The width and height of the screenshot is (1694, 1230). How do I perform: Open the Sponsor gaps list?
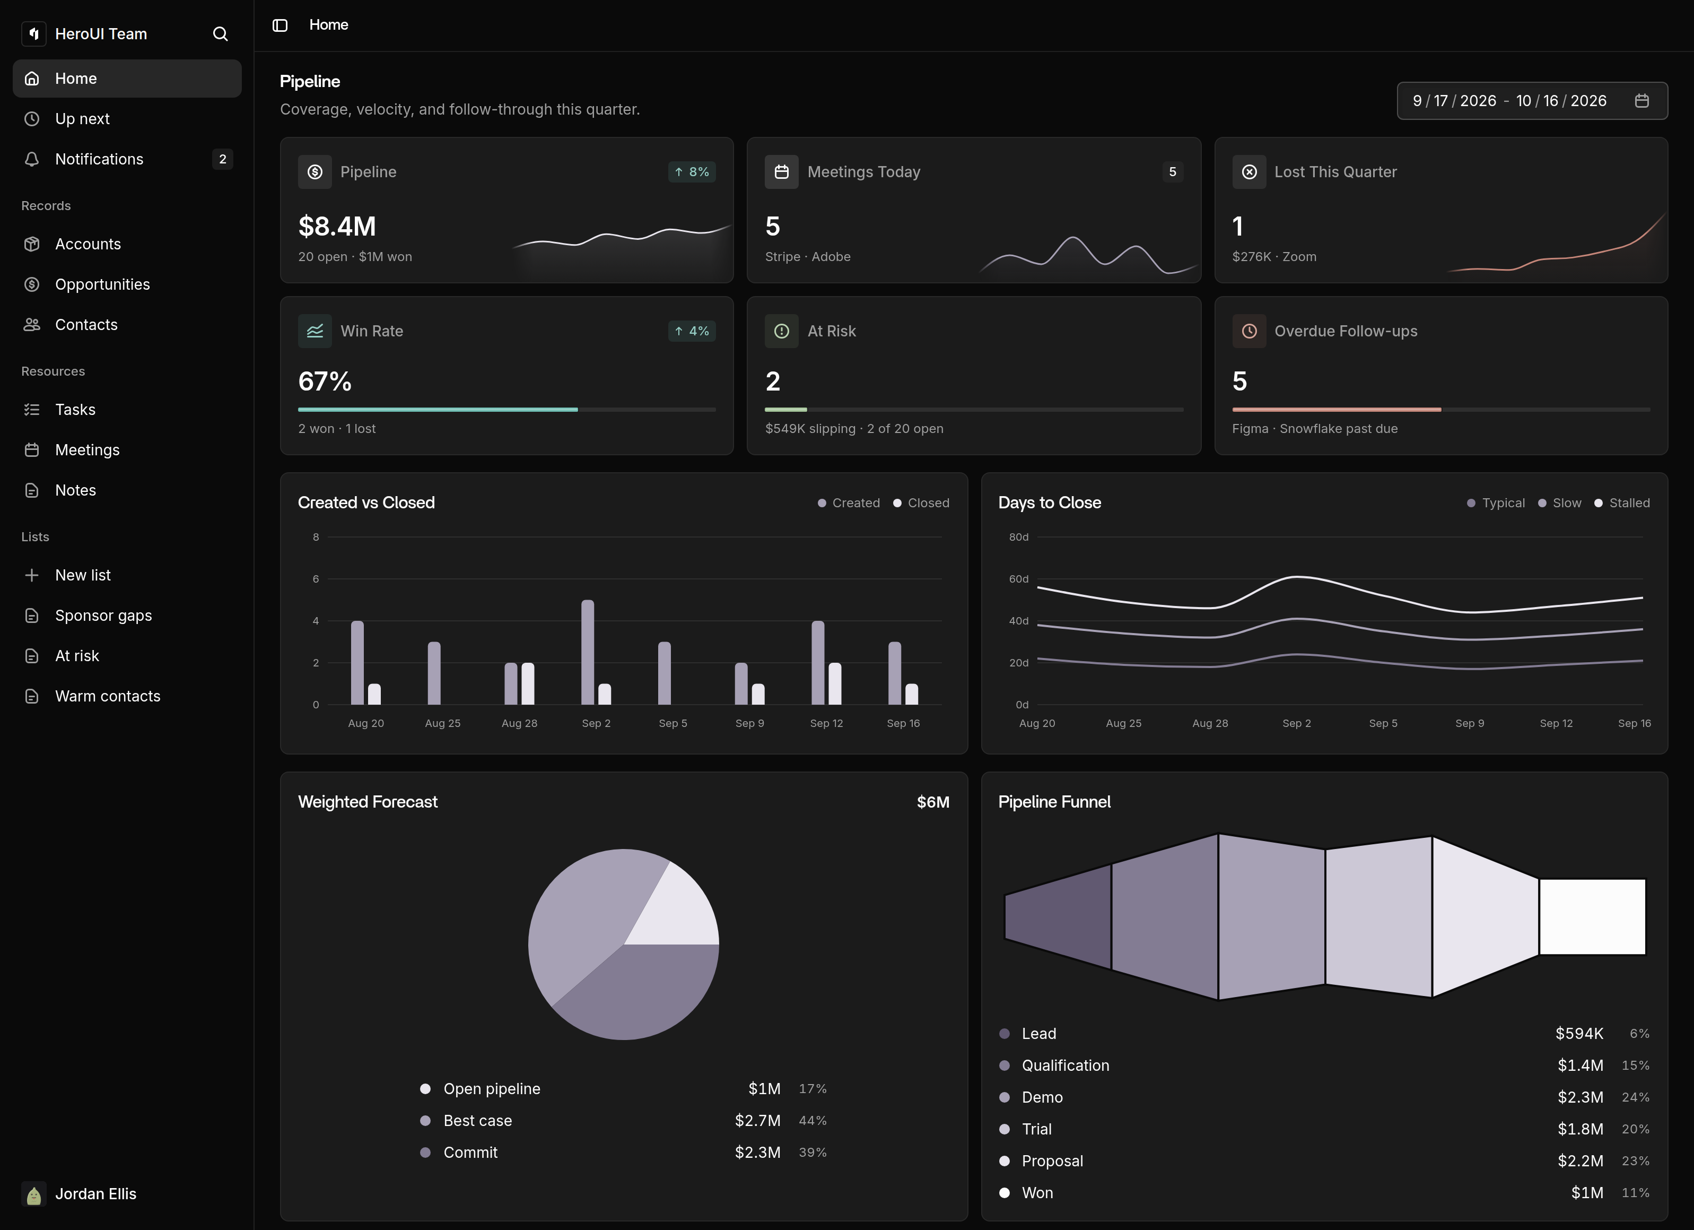(x=127, y=616)
